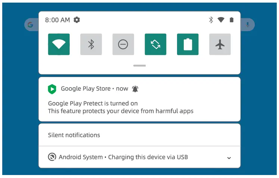
Task: Toggle the Battery Saver tile
Action: coord(188,44)
